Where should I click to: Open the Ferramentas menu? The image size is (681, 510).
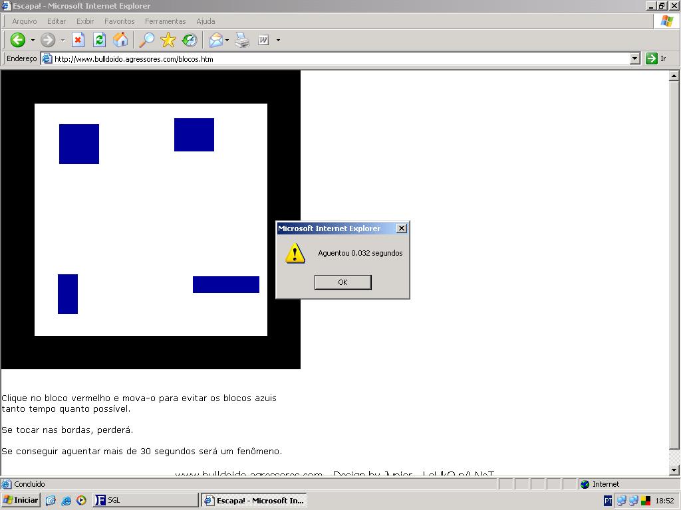pos(165,21)
